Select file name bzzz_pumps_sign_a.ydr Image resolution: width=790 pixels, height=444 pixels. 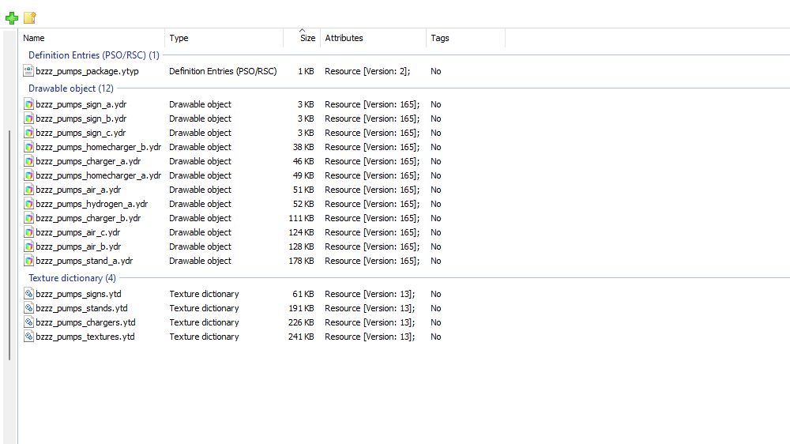tap(81, 104)
